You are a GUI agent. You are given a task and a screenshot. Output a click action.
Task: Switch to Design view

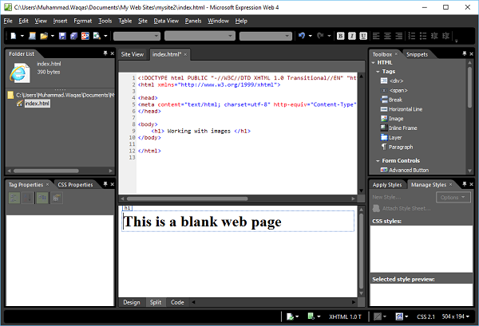coord(131,303)
